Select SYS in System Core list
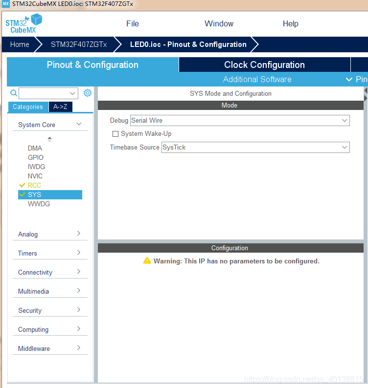368x388 pixels. click(x=50, y=195)
